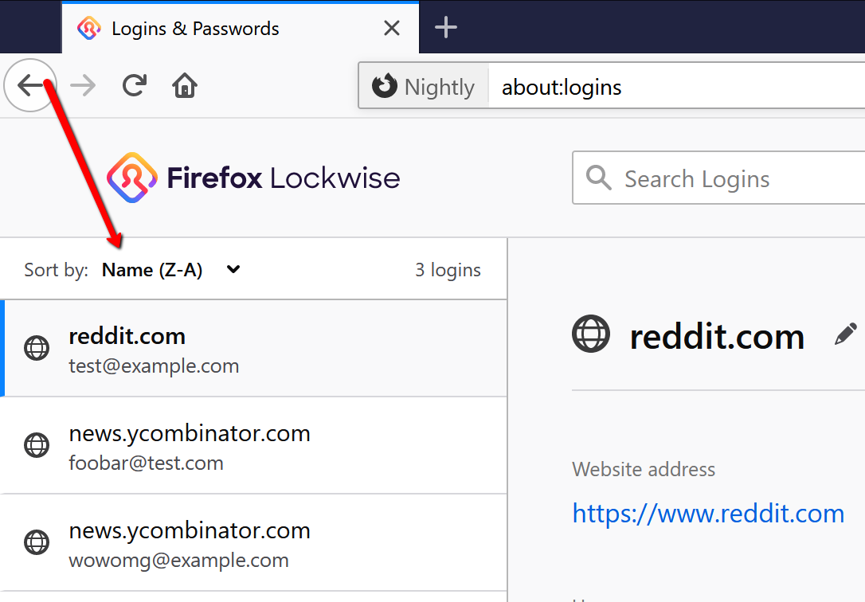Click the forward navigation arrow
The height and width of the screenshot is (602, 865).
[x=83, y=85]
